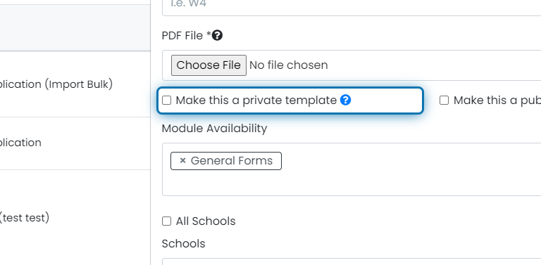
Task: Focus the field with the i.e. W4 placeholder
Action: [x=352, y=5]
